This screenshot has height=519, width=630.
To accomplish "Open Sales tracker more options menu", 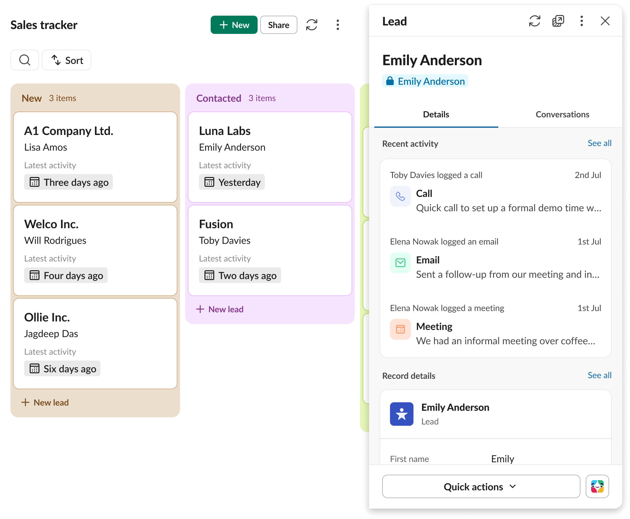I will click(338, 25).
